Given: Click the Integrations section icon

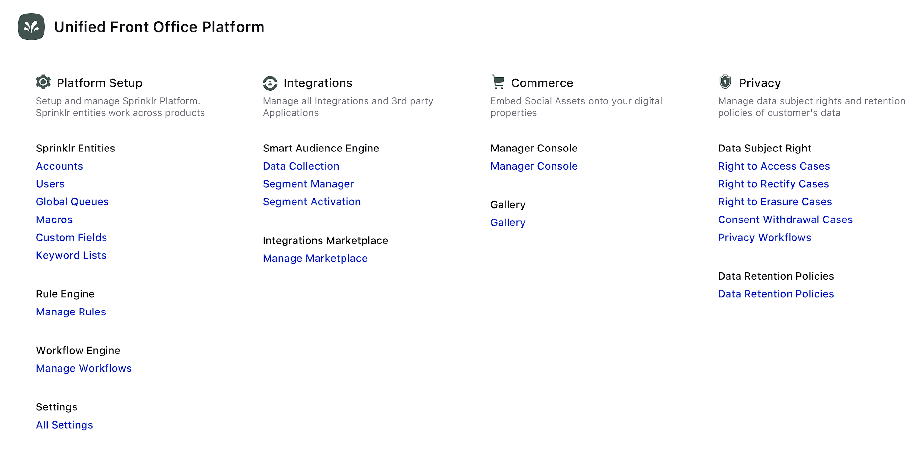Looking at the screenshot, I should tap(270, 82).
